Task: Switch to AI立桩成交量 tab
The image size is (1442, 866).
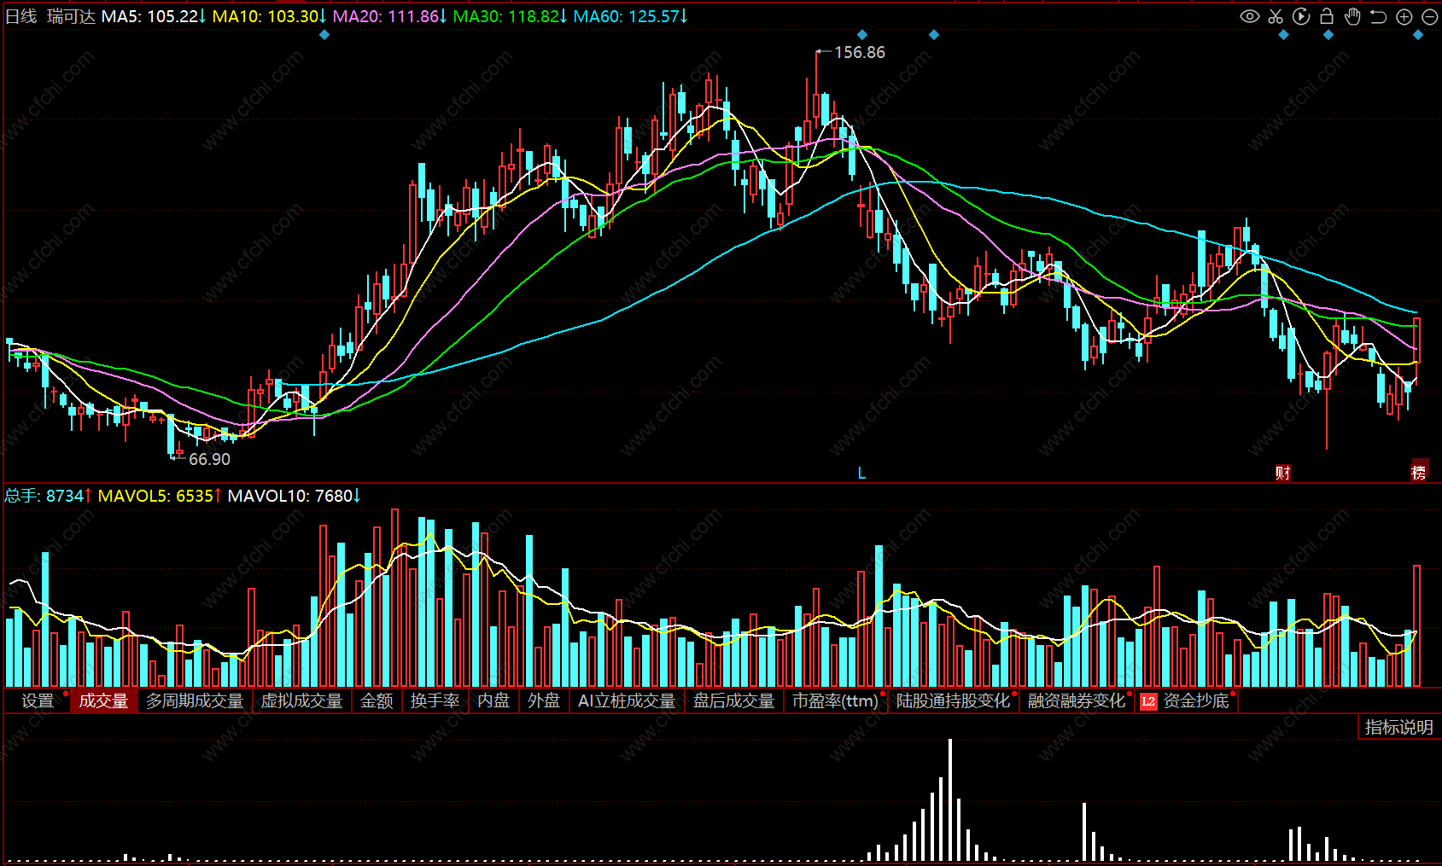Action: (x=627, y=700)
